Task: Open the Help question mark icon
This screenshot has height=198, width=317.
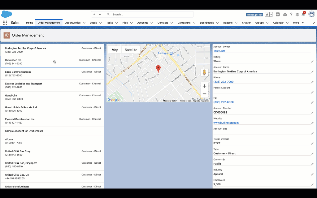Action: 291,15
